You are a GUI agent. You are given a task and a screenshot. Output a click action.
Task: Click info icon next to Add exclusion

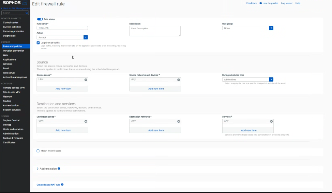[x=59, y=169]
